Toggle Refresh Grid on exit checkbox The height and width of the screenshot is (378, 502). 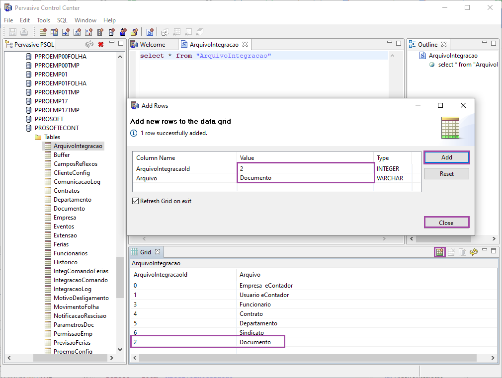coord(135,201)
